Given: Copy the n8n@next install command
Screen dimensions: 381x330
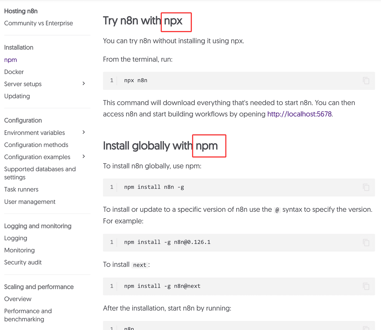Looking at the screenshot, I should (x=366, y=286).
